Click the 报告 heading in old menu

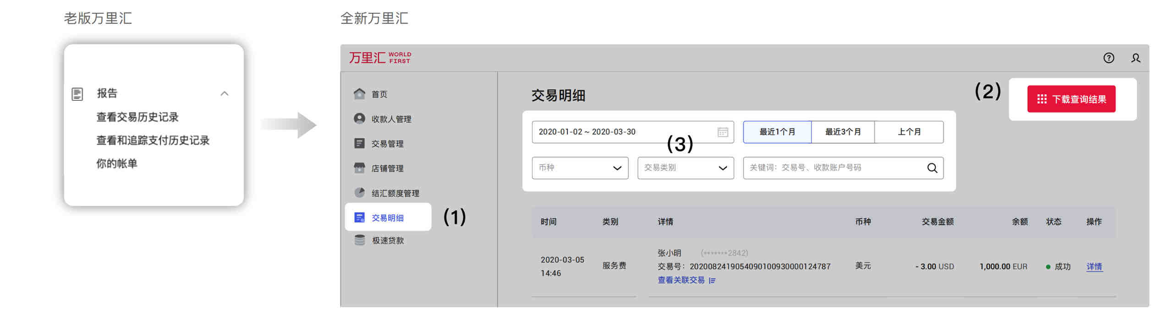[x=107, y=93]
